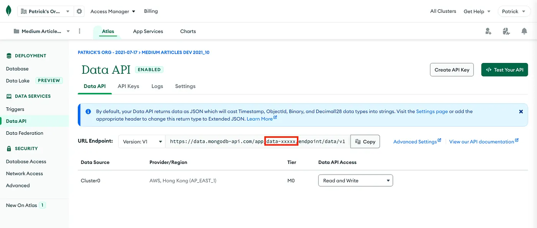This screenshot has height=228, width=537.
Task: Open organization settings gear icon
Action: pos(79,12)
